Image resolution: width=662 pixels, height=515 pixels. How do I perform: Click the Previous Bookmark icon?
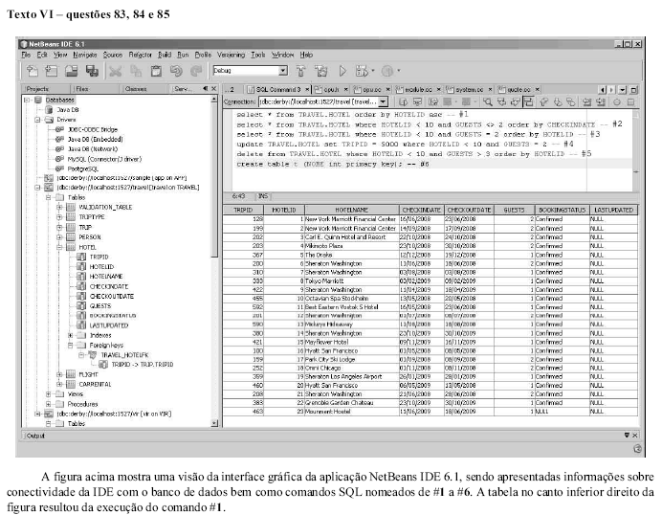click(x=543, y=101)
